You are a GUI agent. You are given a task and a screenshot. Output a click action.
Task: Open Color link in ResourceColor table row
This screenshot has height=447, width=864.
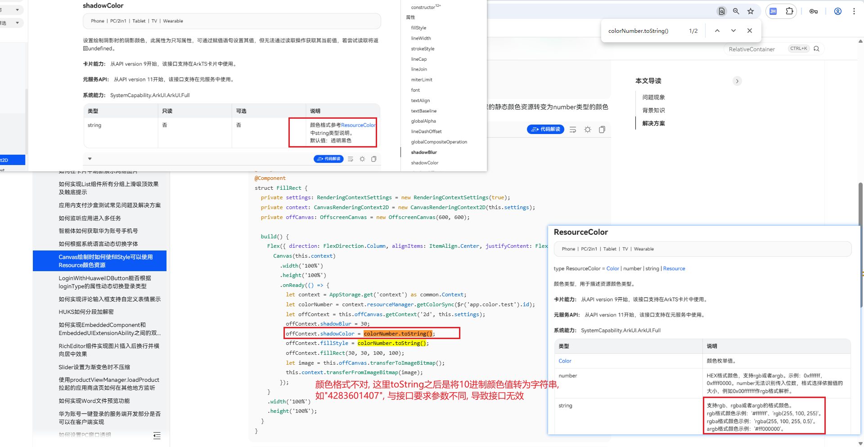pos(565,361)
